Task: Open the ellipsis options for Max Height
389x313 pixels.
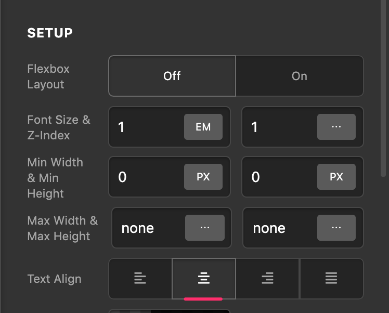Action: 336,228
